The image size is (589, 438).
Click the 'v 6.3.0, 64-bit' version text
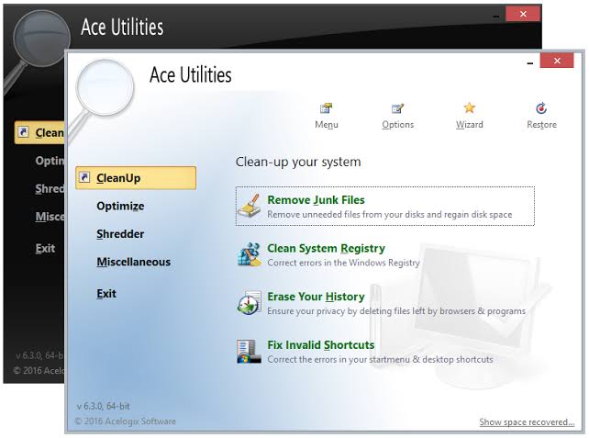tap(104, 406)
